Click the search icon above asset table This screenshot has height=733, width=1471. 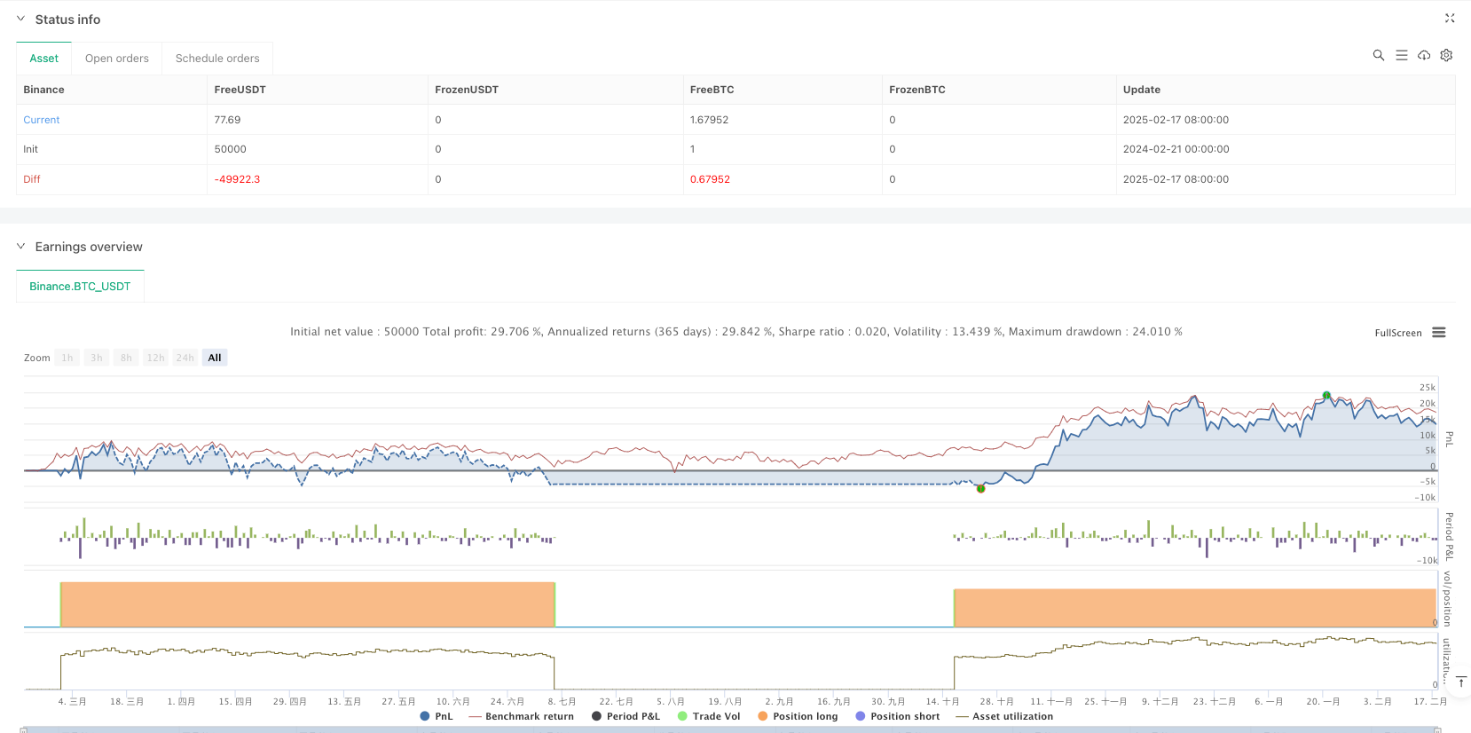1378,55
